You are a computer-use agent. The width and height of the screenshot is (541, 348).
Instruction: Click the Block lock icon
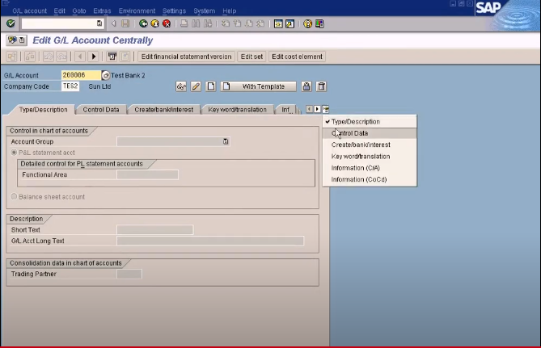click(x=306, y=86)
